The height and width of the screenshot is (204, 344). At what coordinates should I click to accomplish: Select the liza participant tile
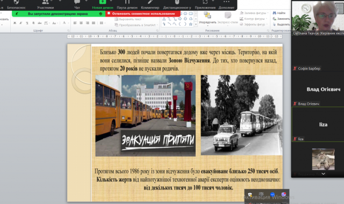pos(318,124)
